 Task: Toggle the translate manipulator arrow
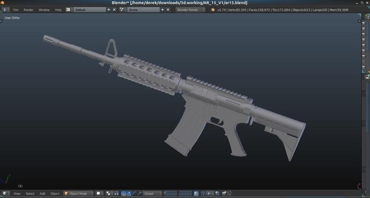[x=129, y=193]
